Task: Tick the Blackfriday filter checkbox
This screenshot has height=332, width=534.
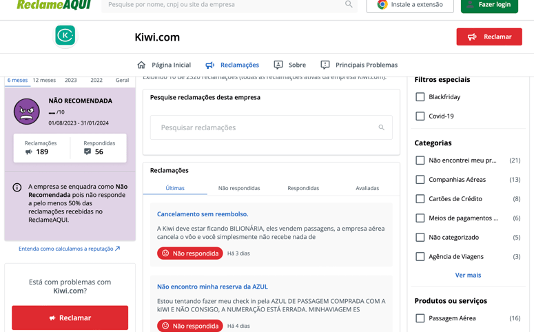Action: pyautogui.click(x=420, y=96)
